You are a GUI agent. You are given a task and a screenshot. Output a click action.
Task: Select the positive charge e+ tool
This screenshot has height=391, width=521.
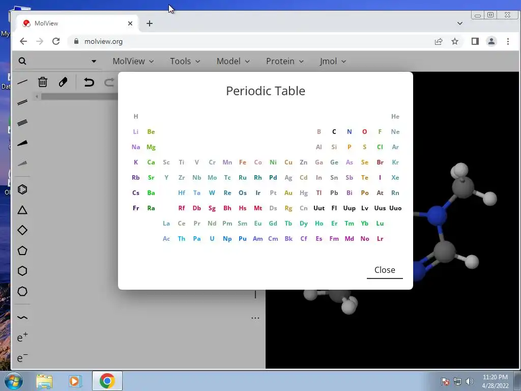[x=22, y=338]
